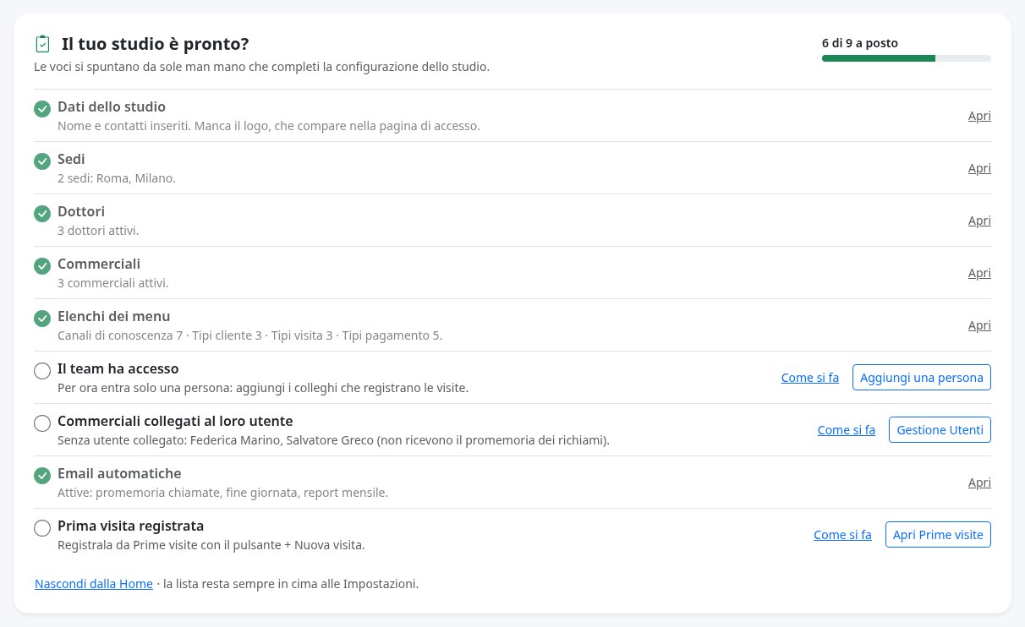The image size is (1025, 627).
Task: Click Come si fa for Prima visita registrata
Action: pos(842,535)
